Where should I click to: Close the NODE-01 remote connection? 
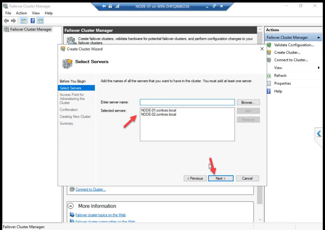click(221, 6)
